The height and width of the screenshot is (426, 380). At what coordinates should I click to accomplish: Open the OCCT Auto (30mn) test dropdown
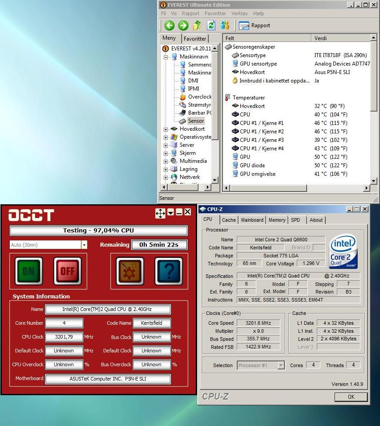point(84,245)
